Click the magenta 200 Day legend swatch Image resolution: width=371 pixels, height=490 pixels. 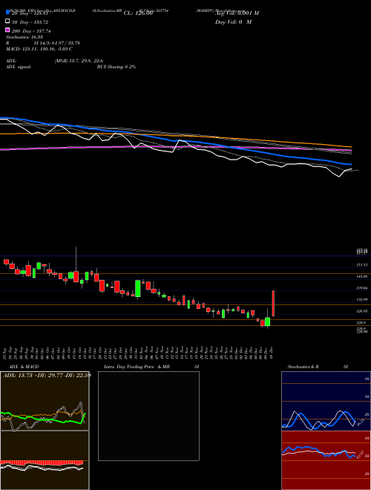[8, 30]
